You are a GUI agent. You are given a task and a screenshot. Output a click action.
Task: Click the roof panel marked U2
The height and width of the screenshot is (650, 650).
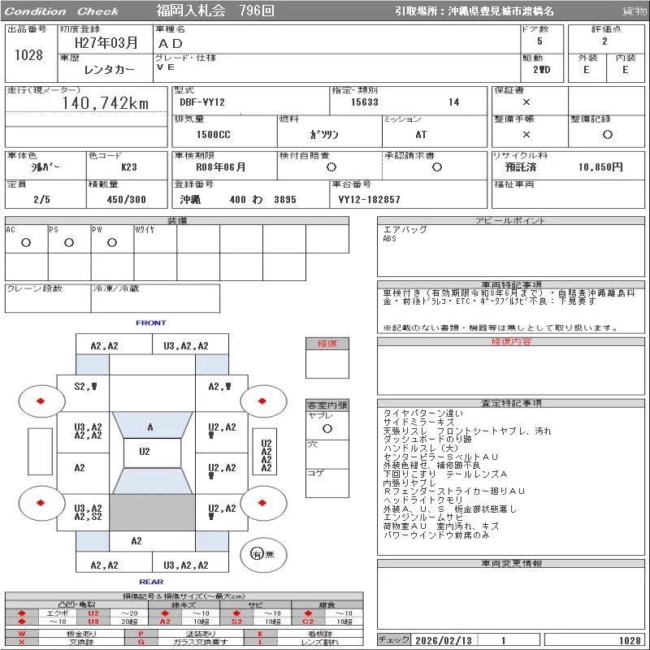click(x=145, y=452)
